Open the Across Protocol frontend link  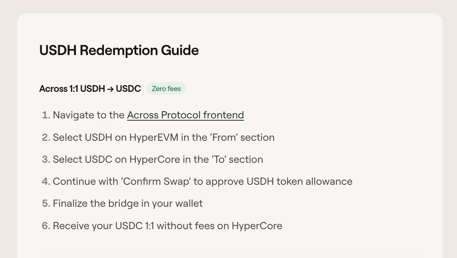(x=185, y=115)
